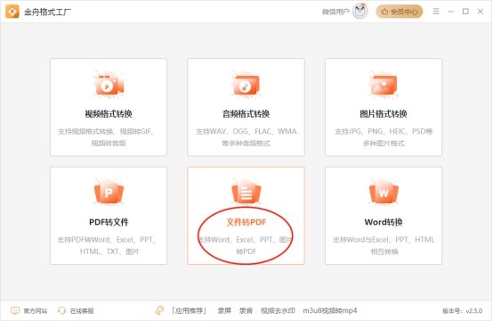
Task: Select the 图片格式转换 title
Action: click(x=384, y=114)
